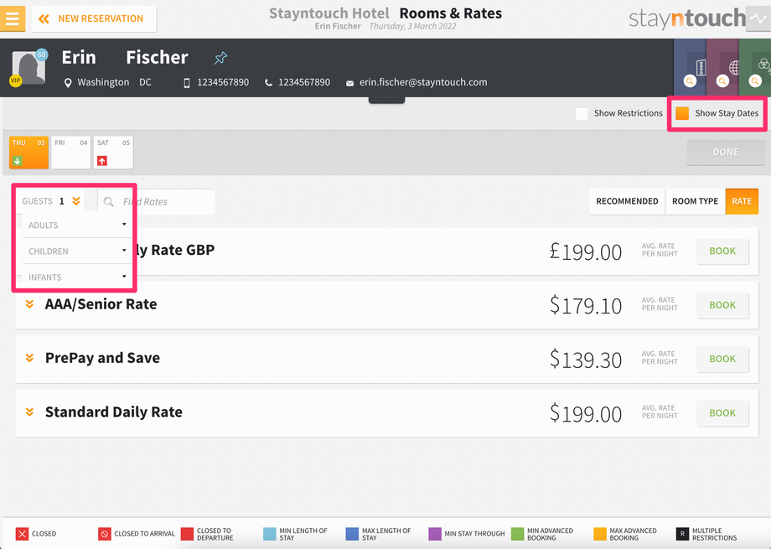Book the Standard Daily Rate
Image resolution: width=771 pixels, height=549 pixels.
tap(722, 412)
